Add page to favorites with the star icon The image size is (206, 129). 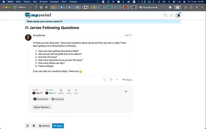[197, 7]
